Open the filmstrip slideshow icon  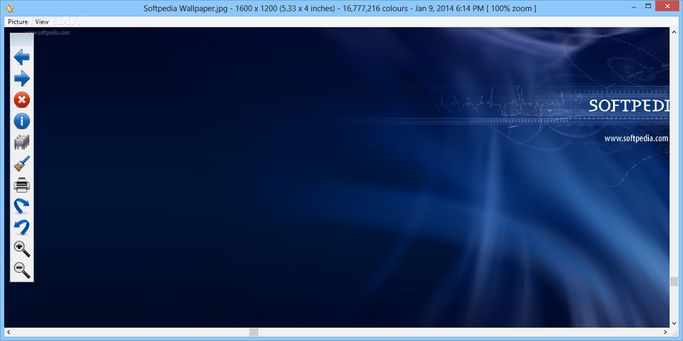click(21, 142)
